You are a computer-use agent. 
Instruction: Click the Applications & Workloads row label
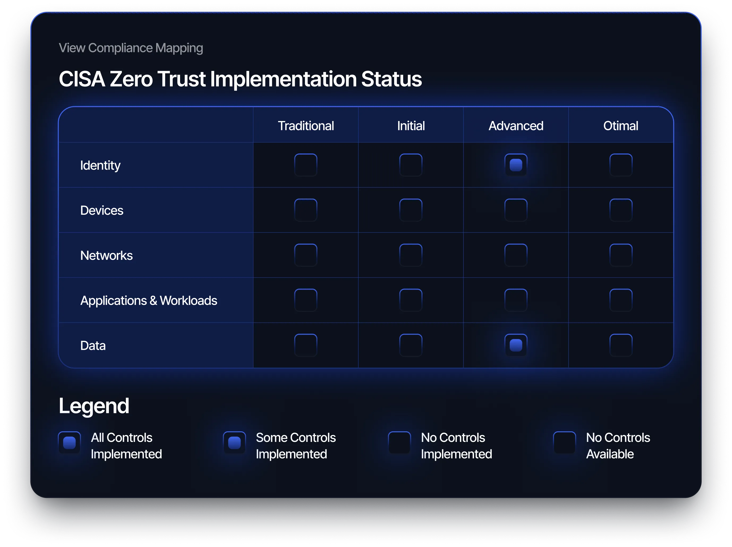148,301
